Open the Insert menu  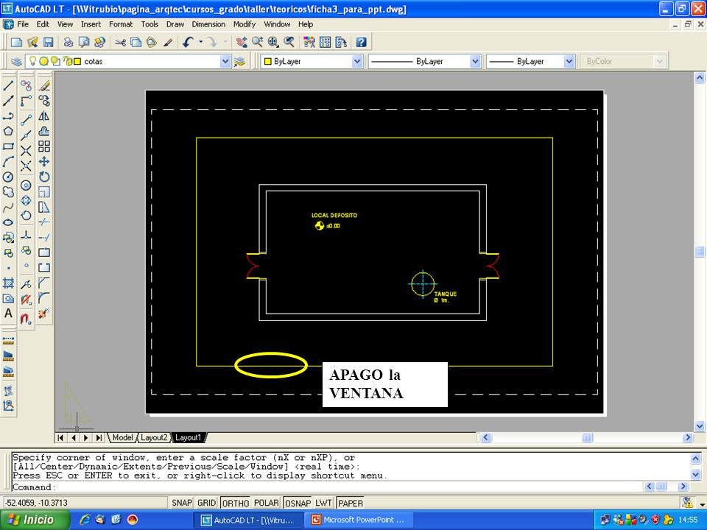click(x=91, y=24)
